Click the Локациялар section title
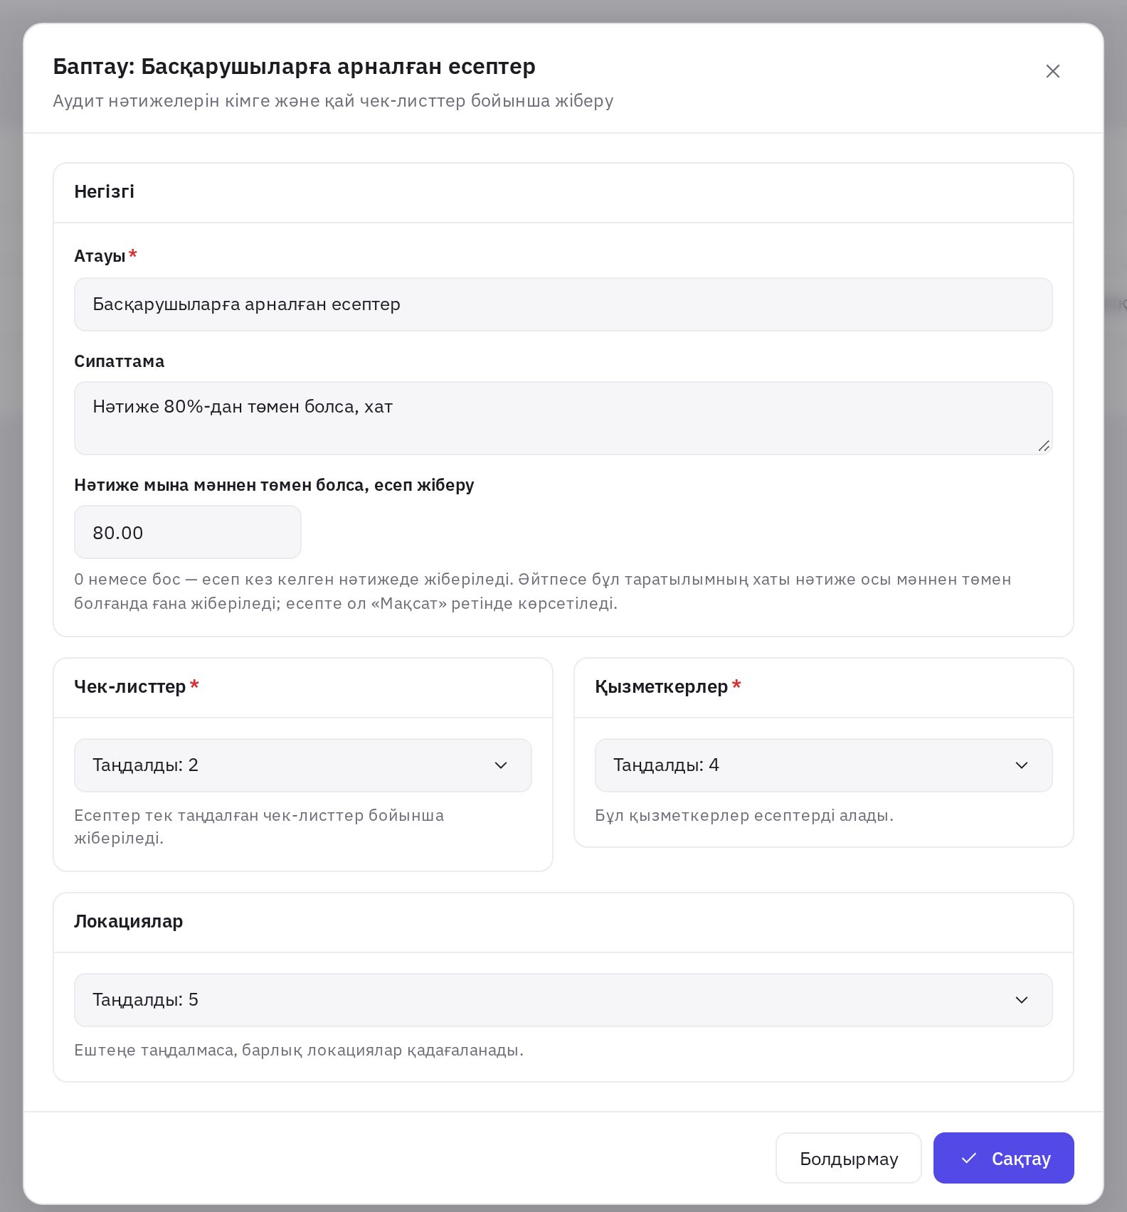The image size is (1127, 1212). tap(129, 921)
